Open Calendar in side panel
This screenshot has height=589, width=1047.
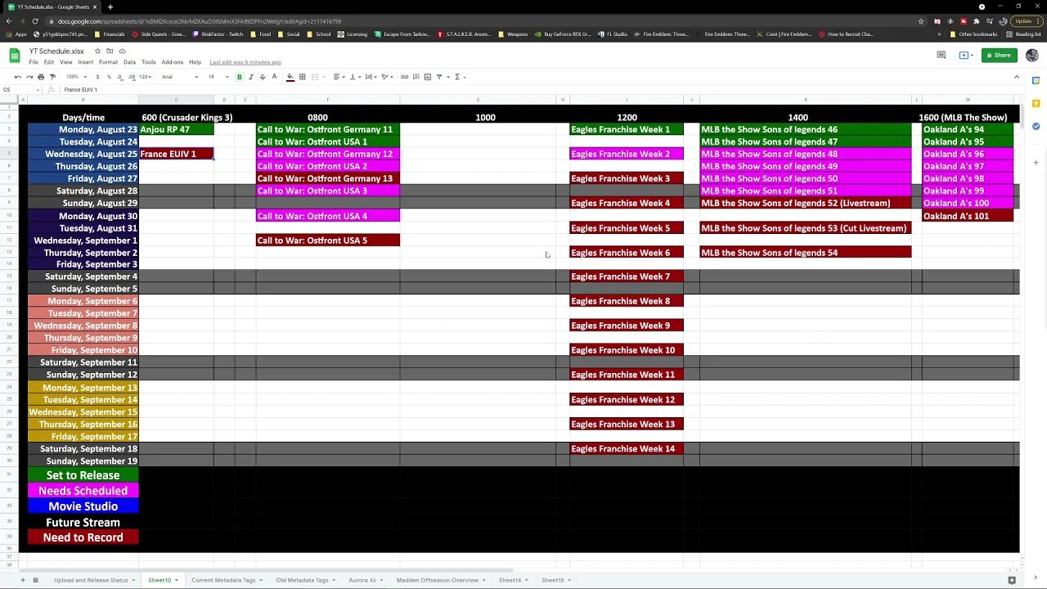[x=1036, y=80]
